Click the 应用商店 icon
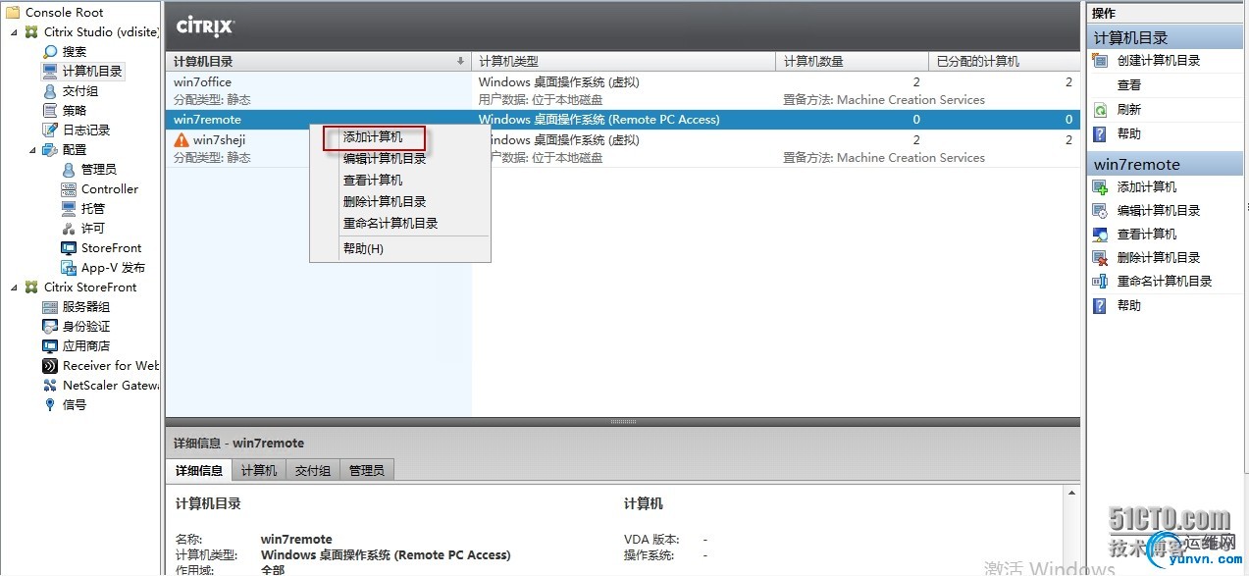 click(50, 345)
